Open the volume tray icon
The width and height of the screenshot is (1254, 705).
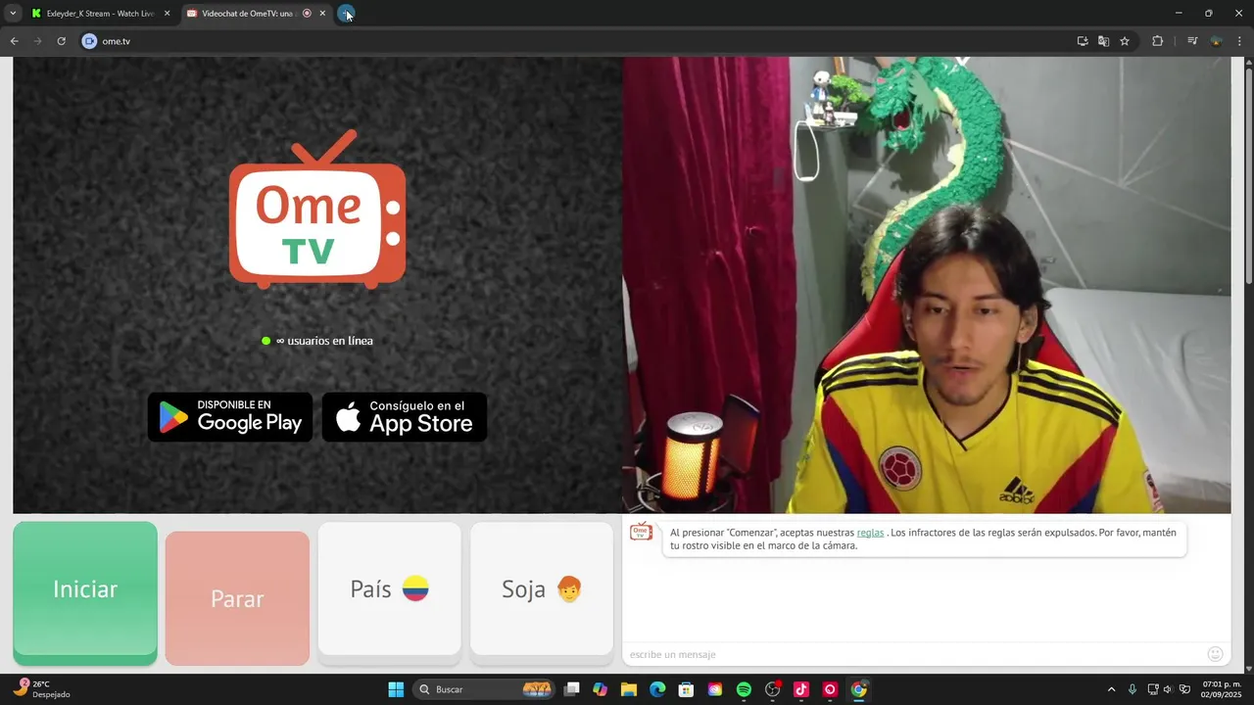(x=1168, y=689)
